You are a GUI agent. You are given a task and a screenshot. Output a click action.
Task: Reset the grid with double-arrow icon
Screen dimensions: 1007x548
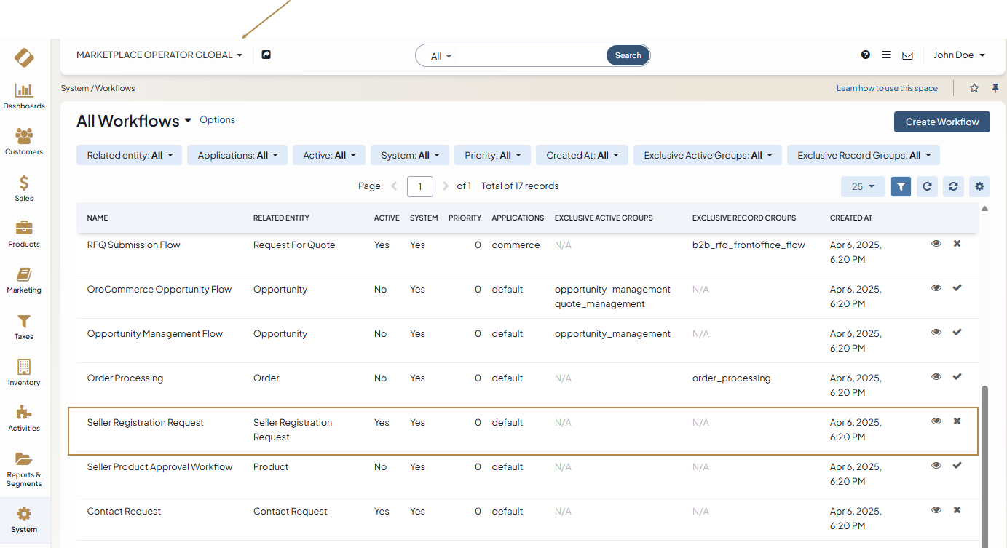[x=953, y=186]
